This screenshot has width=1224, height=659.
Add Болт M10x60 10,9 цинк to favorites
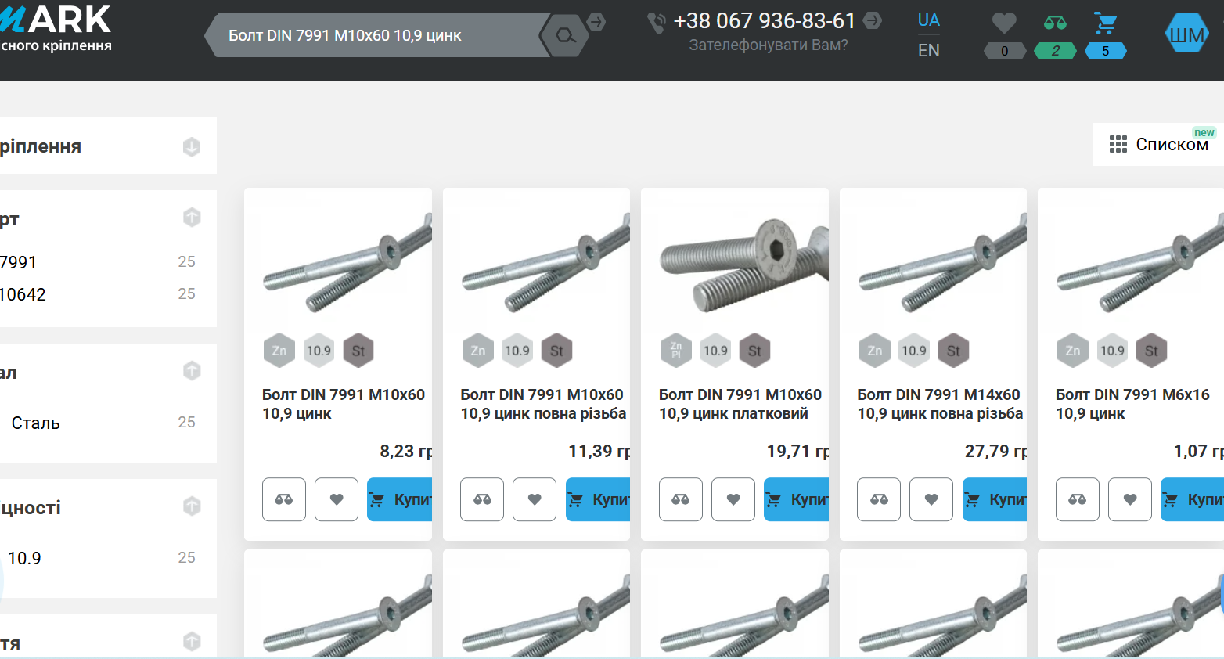(337, 499)
